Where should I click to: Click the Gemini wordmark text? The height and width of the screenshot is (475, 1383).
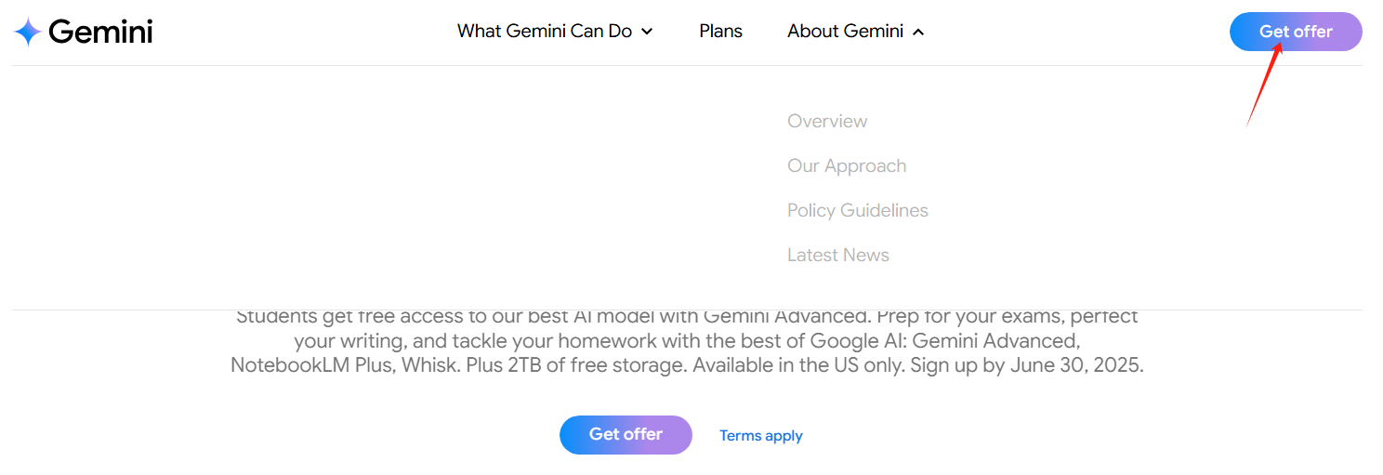100,32
